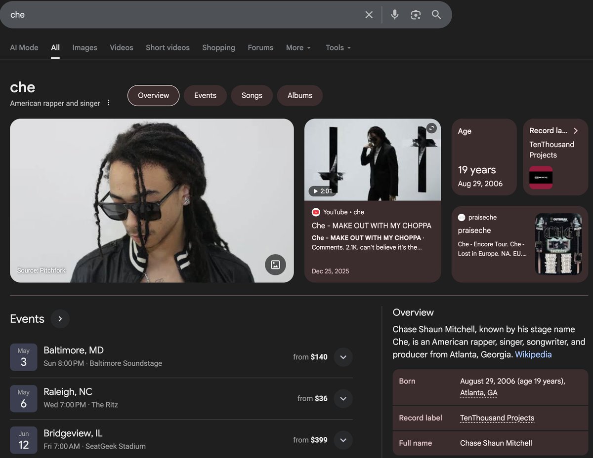
Task: Expand video preview icon on thumbnail corner
Action: [431, 128]
